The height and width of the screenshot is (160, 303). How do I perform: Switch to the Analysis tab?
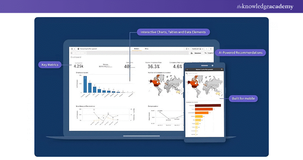click(136, 48)
